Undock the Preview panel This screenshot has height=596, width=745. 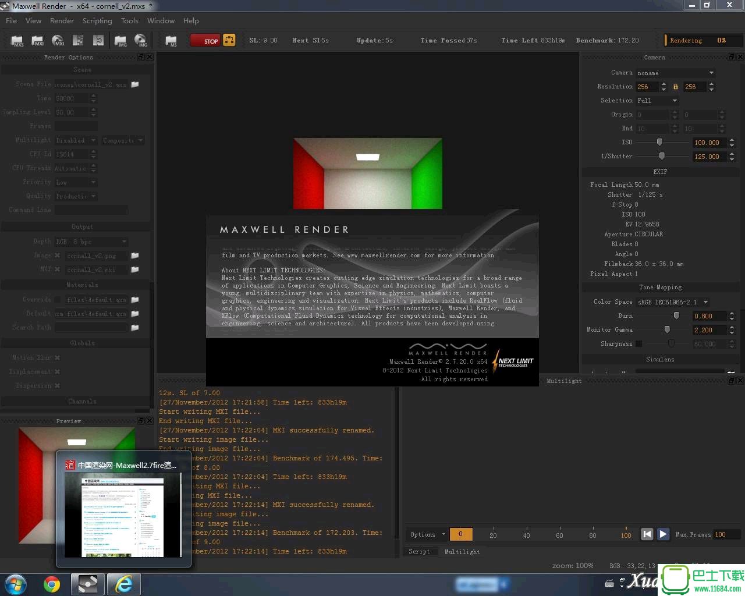pos(141,420)
